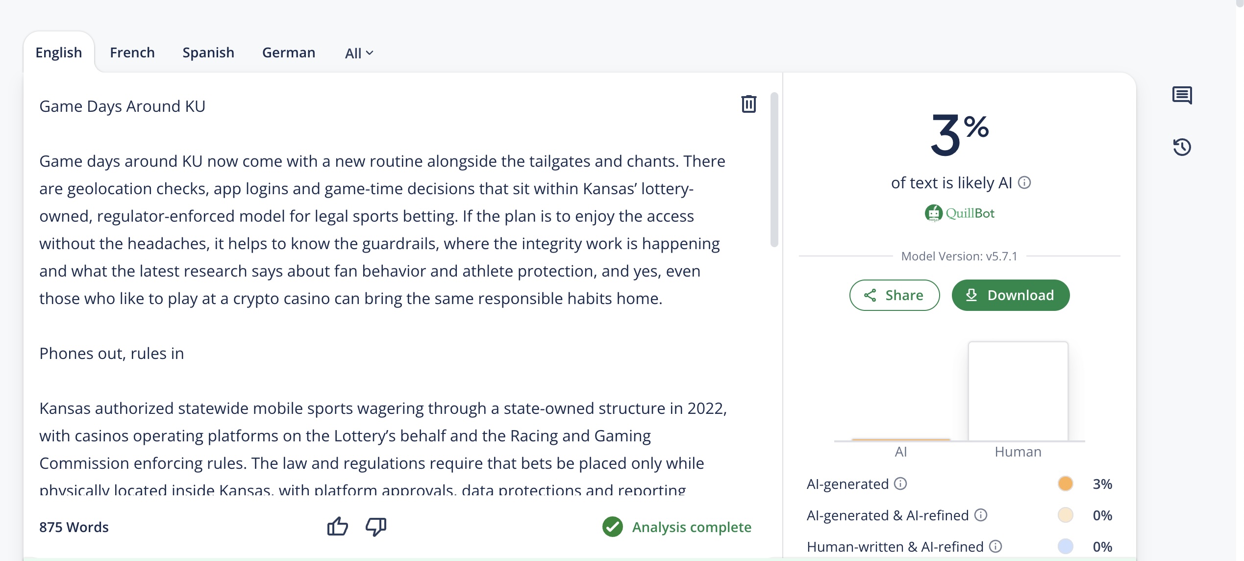This screenshot has width=1244, height=561.
Task: Show info icon beside AI-generated
Action: (x=900, y=484)
